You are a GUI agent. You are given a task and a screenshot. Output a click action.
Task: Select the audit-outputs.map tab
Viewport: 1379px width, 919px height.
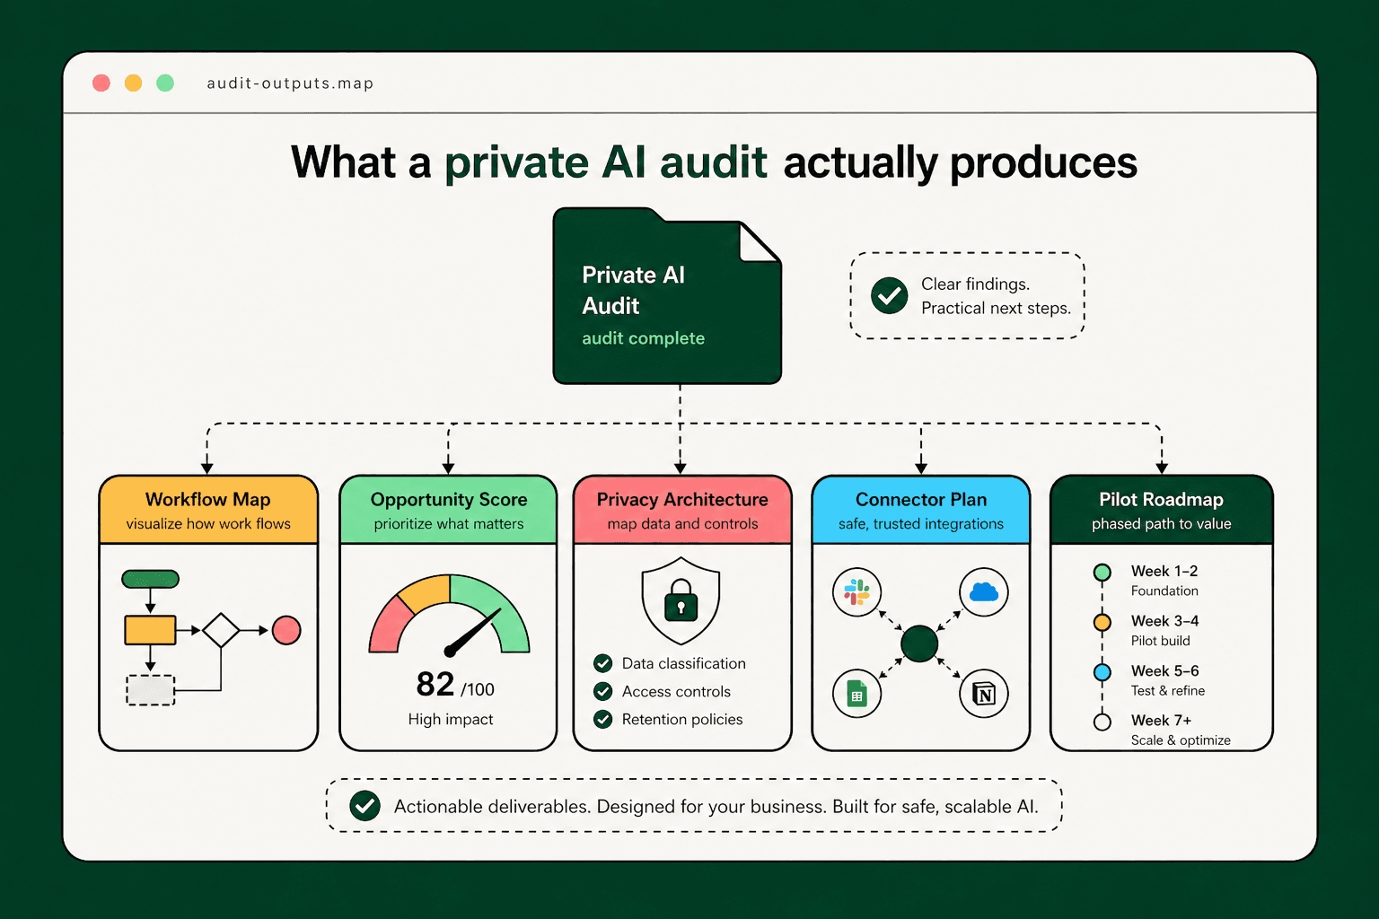[289, 83]
